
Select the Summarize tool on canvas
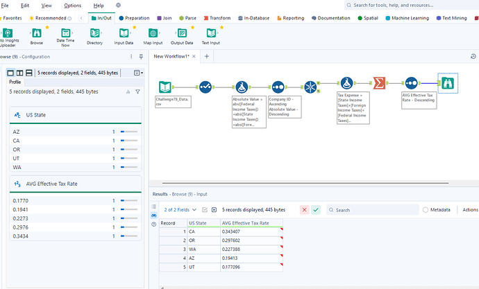[380, 83]
